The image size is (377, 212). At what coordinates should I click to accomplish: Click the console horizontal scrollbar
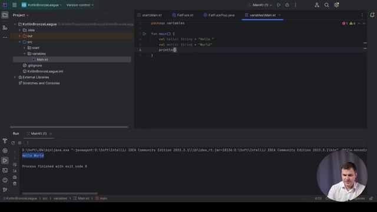tap(60, 193)
